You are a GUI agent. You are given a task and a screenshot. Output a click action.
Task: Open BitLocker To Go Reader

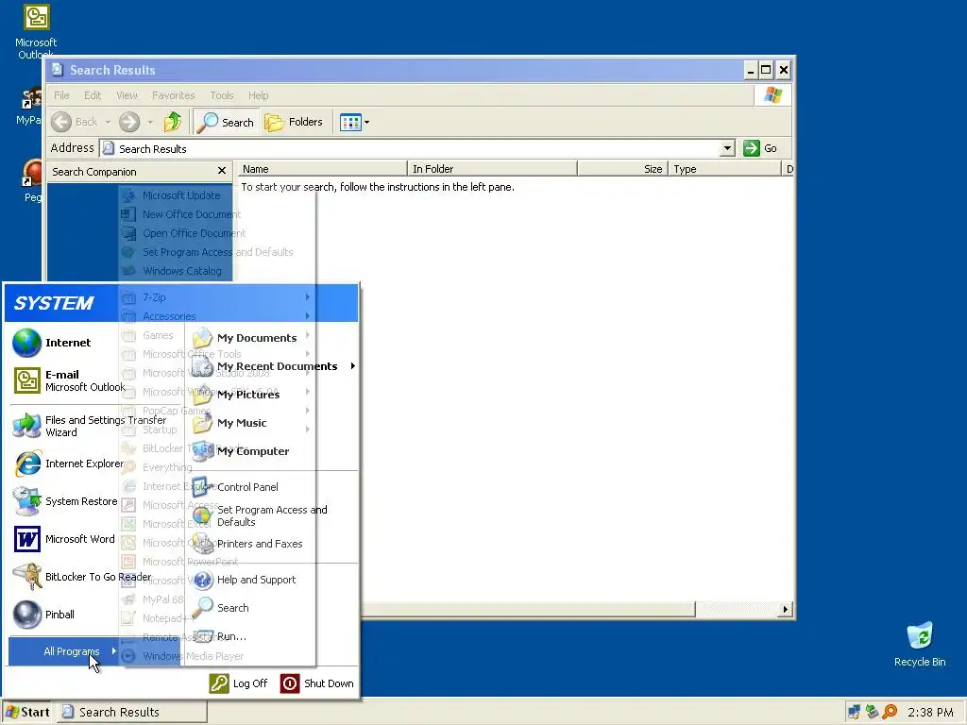tap(80, 577)
